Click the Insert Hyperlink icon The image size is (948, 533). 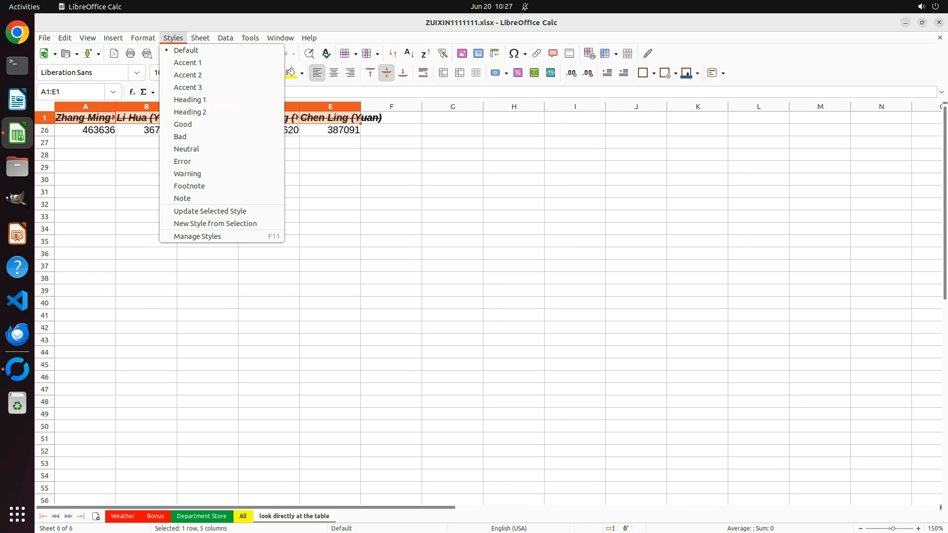[537, 53]
